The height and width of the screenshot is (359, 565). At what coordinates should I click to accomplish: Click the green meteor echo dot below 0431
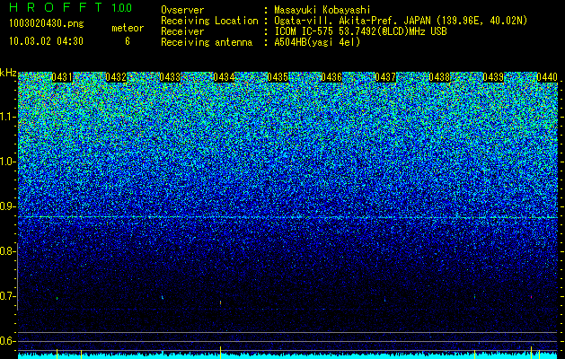[x=57, y=298]
